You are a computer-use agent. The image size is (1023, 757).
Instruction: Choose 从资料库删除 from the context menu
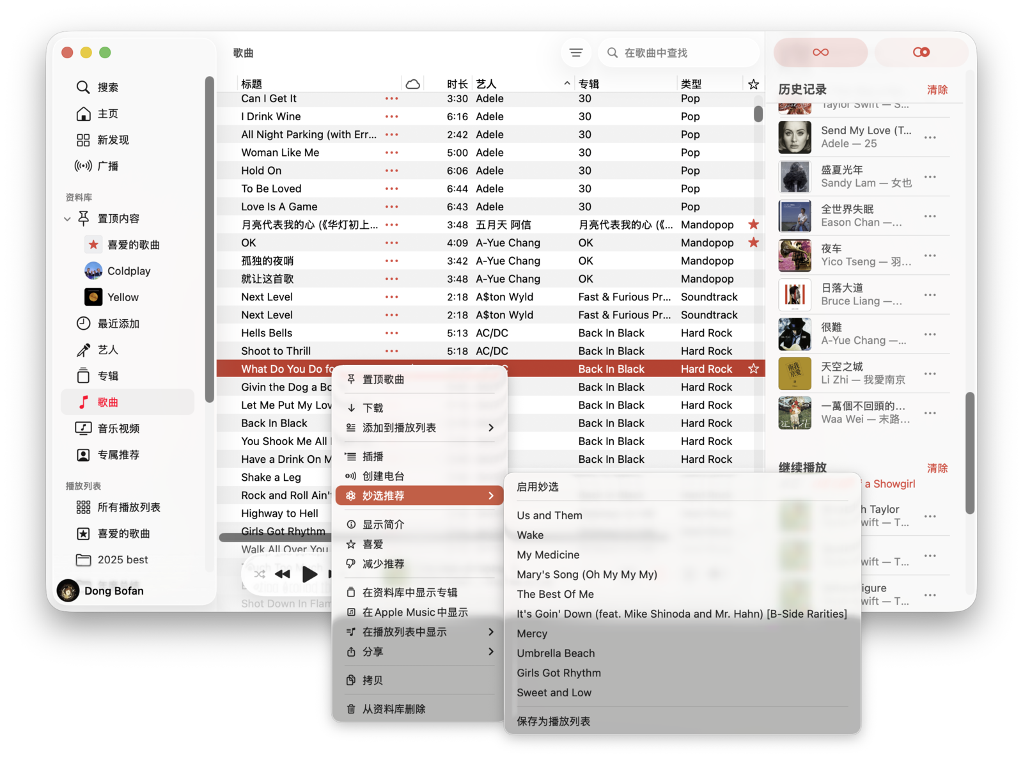419,708
